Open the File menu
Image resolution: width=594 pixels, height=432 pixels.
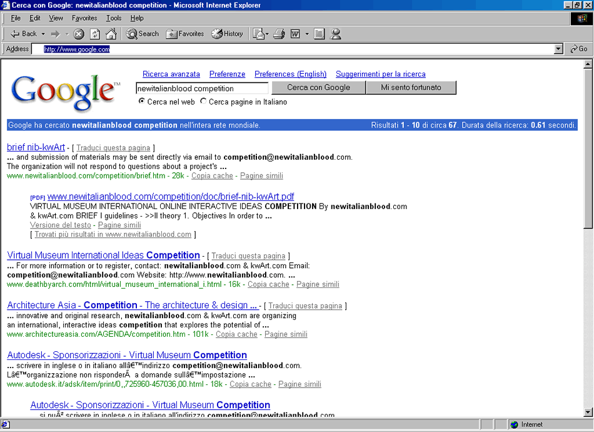click(16, 18)
